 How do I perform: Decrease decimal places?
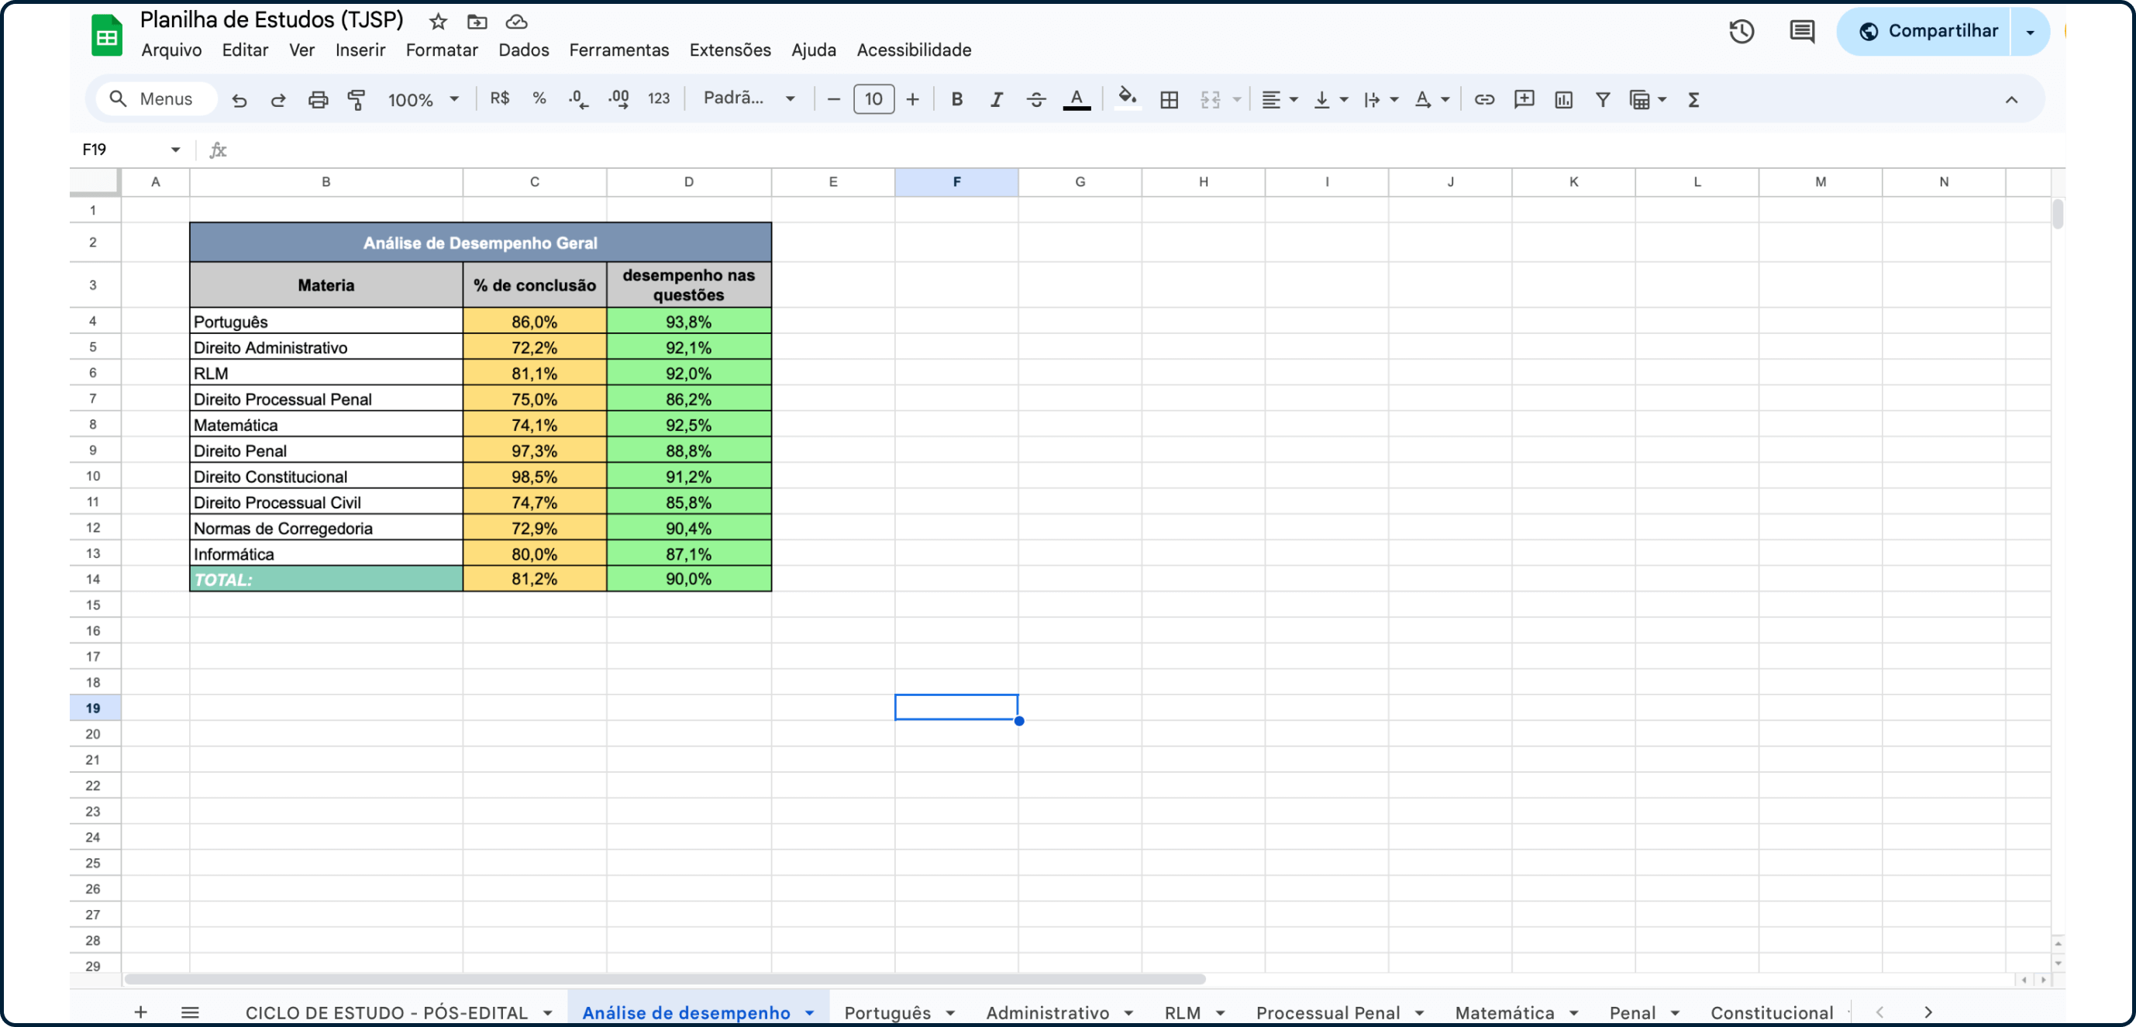579,99
